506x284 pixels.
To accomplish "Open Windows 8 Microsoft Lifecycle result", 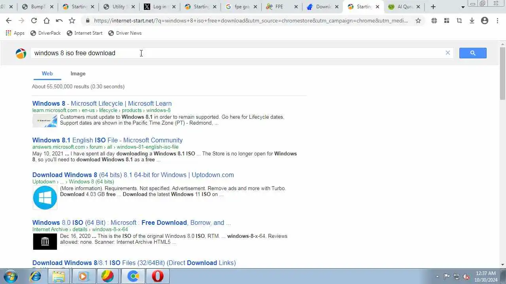I will coord(102,104).
